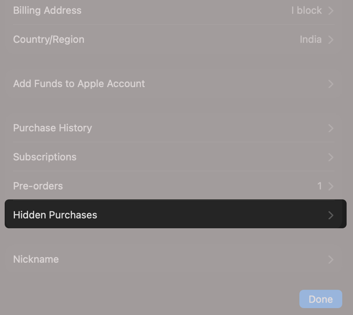
Task: Select the India region value
Action: [311, 39]
